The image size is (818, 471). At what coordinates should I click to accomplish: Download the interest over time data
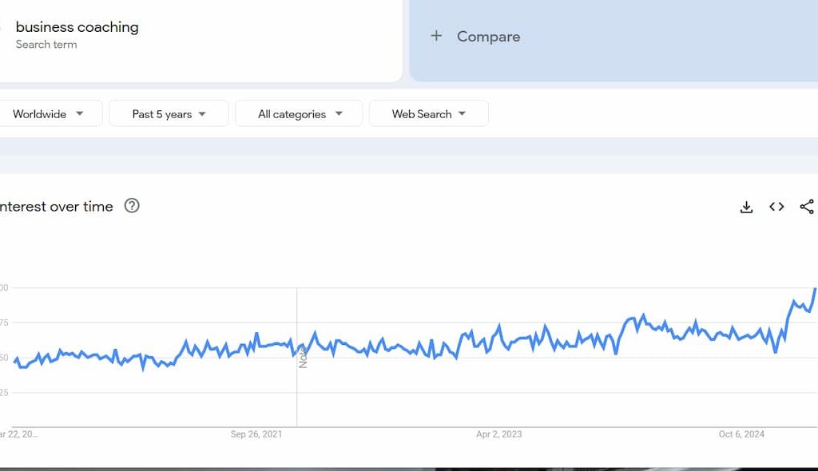pos(746,207)
